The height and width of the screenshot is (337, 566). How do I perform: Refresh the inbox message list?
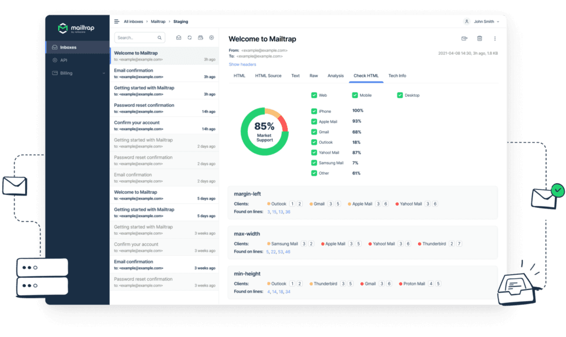tap(190, 38)
